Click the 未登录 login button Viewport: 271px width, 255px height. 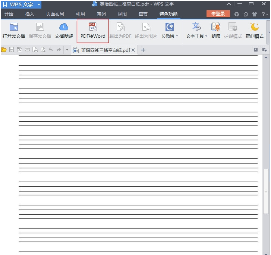tap(218, 14)
